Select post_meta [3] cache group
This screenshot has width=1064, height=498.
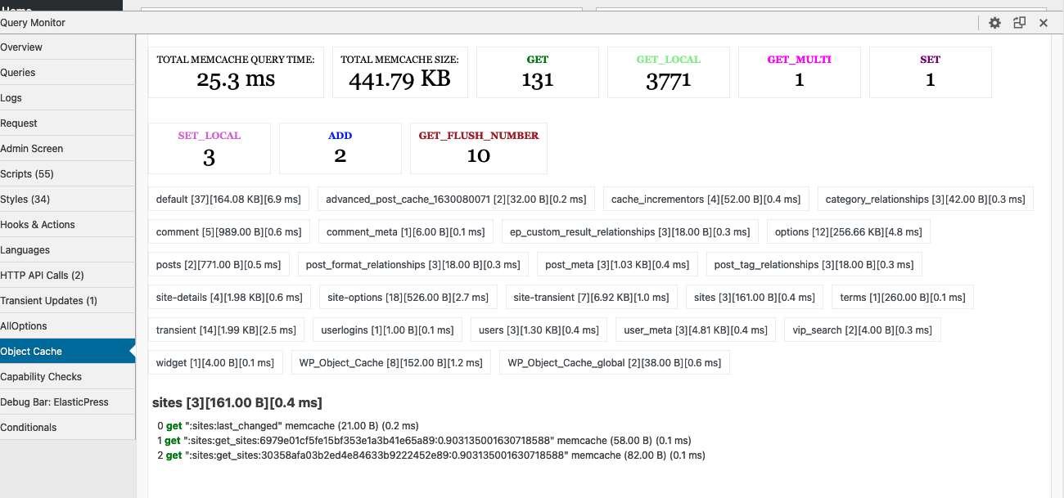[x=617, y=264]
